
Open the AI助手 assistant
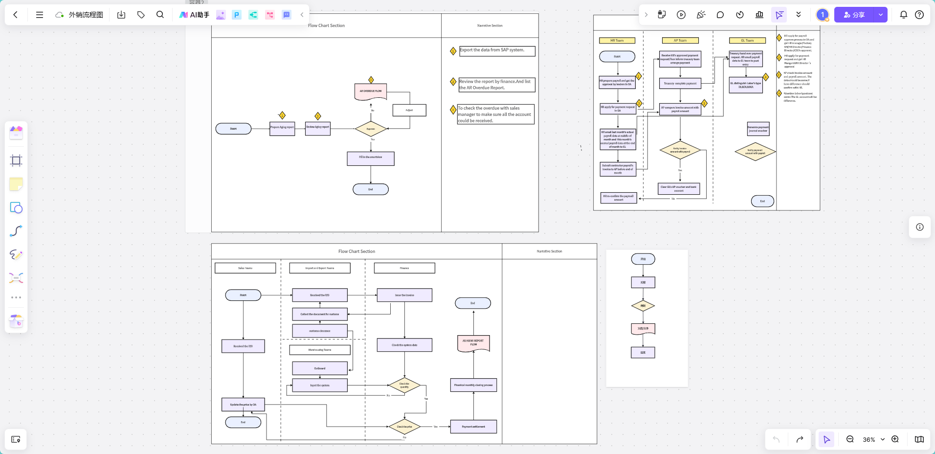pos(194,15)
